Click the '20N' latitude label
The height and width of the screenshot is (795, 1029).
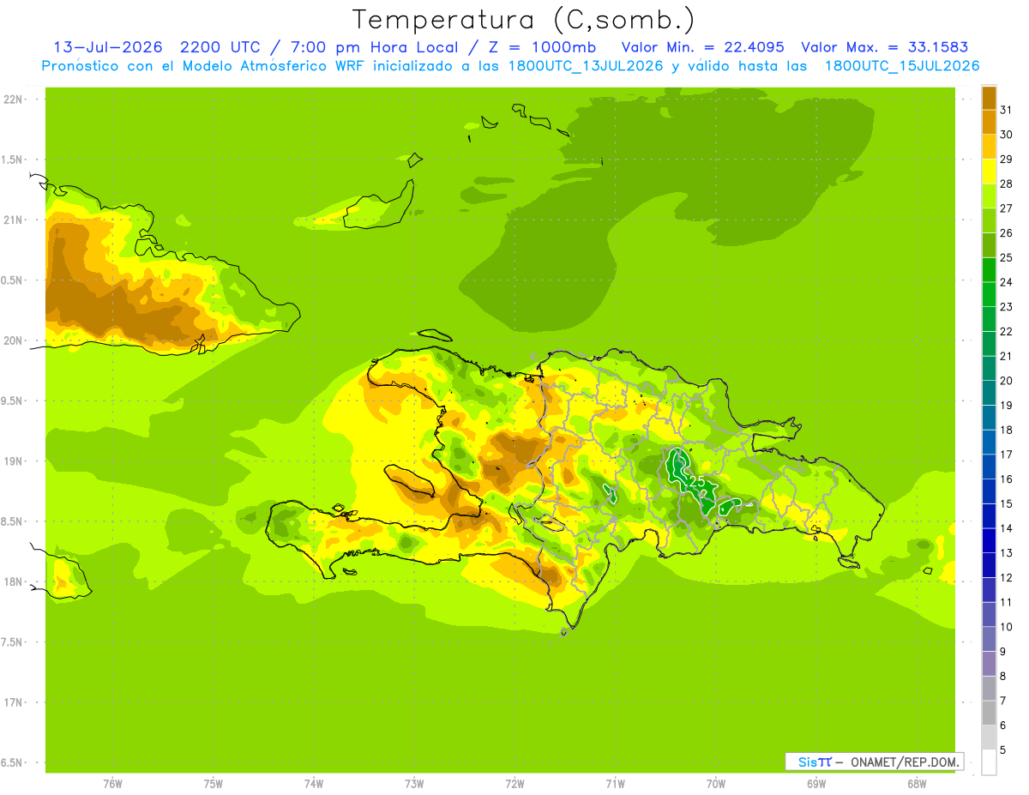click(14, 341)
